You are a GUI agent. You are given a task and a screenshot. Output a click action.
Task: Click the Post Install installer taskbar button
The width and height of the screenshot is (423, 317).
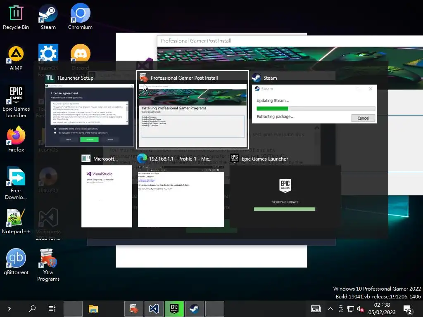tap(133, 309)
